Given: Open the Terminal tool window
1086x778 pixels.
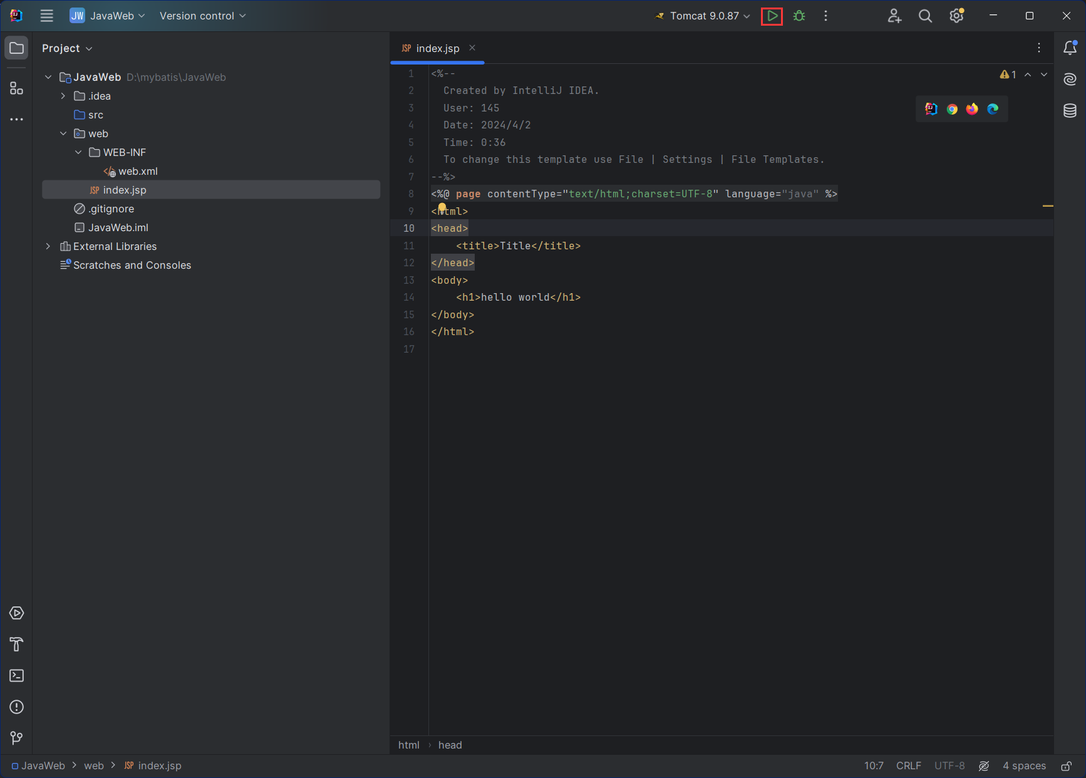Looking at the screenshot, I should [x=17, y=676].
